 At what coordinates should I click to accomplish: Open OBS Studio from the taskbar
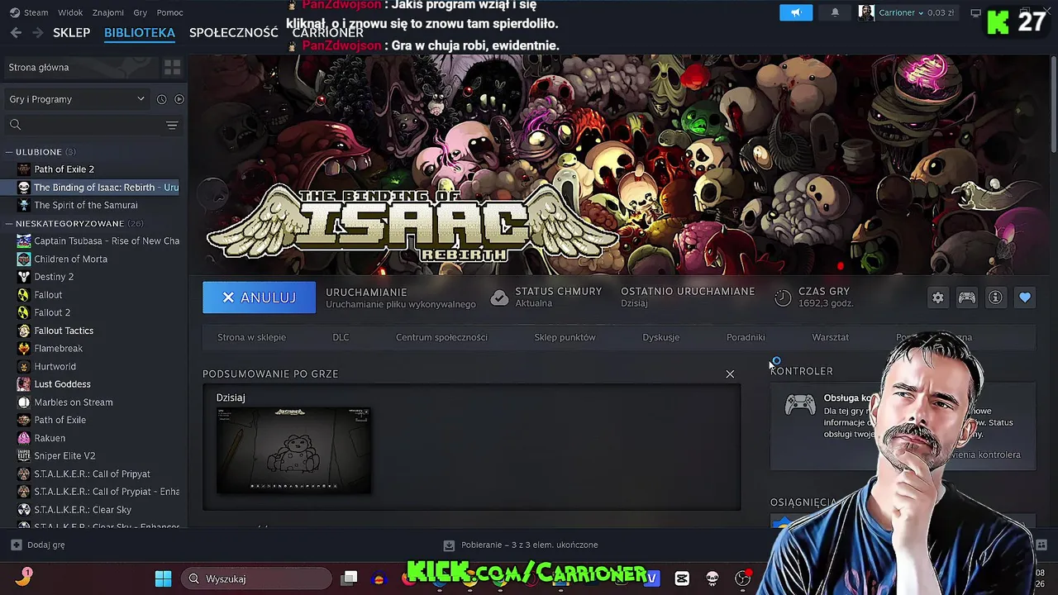tap(742, 578)
